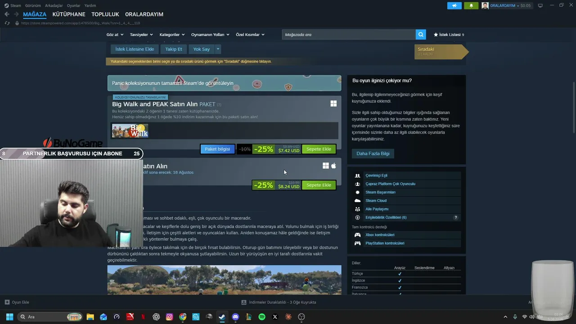Open Netflix from the taskbar
576x324 pixels.
(143, 317)
